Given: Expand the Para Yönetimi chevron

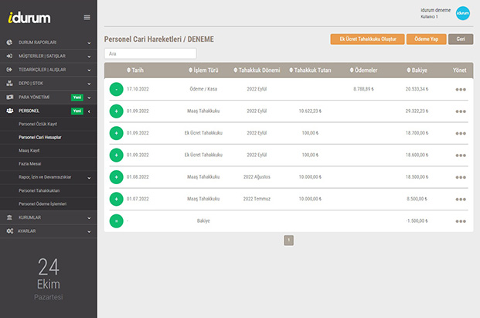Looking at the screenshot, I should point(89,97).
